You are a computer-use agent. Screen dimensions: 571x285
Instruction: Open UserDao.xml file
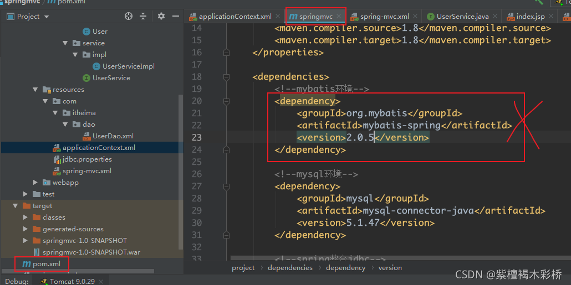[x=113, y=136]
